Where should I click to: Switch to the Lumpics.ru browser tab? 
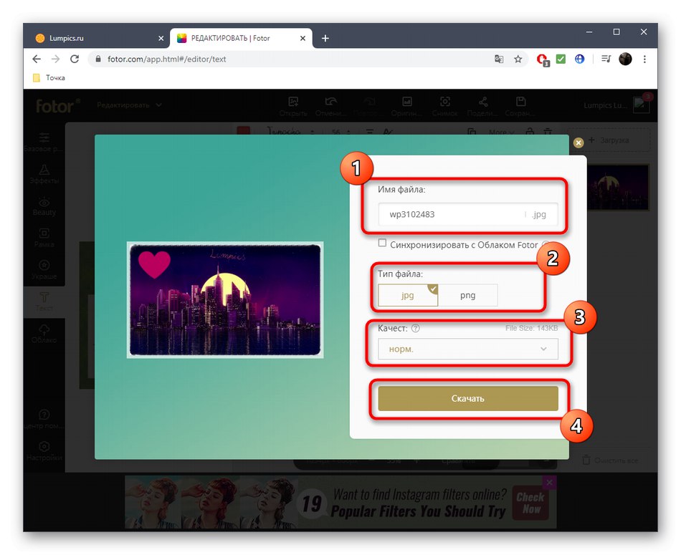pos(97,38)
